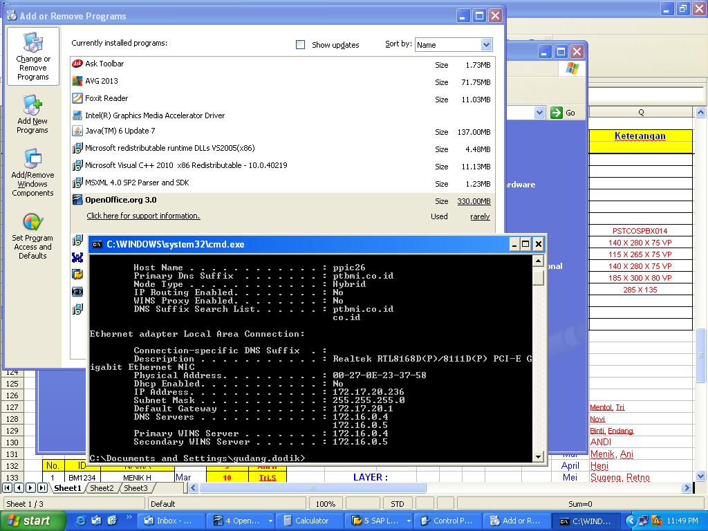The width and height of the screenshot is (708, 531).
Task: Open the Sort by Name dropdown
Action: point(485,45)
